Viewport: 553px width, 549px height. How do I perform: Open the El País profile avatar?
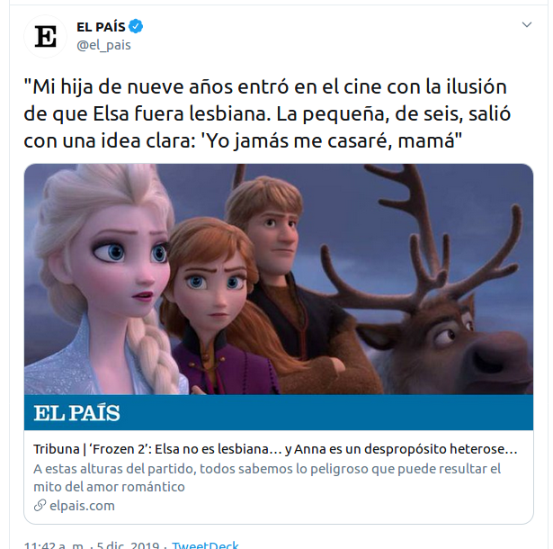coord(46,36)
